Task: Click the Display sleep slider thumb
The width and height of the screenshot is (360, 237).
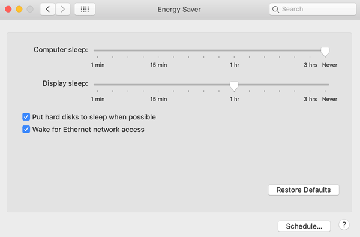Action: [x=234, y=86]
